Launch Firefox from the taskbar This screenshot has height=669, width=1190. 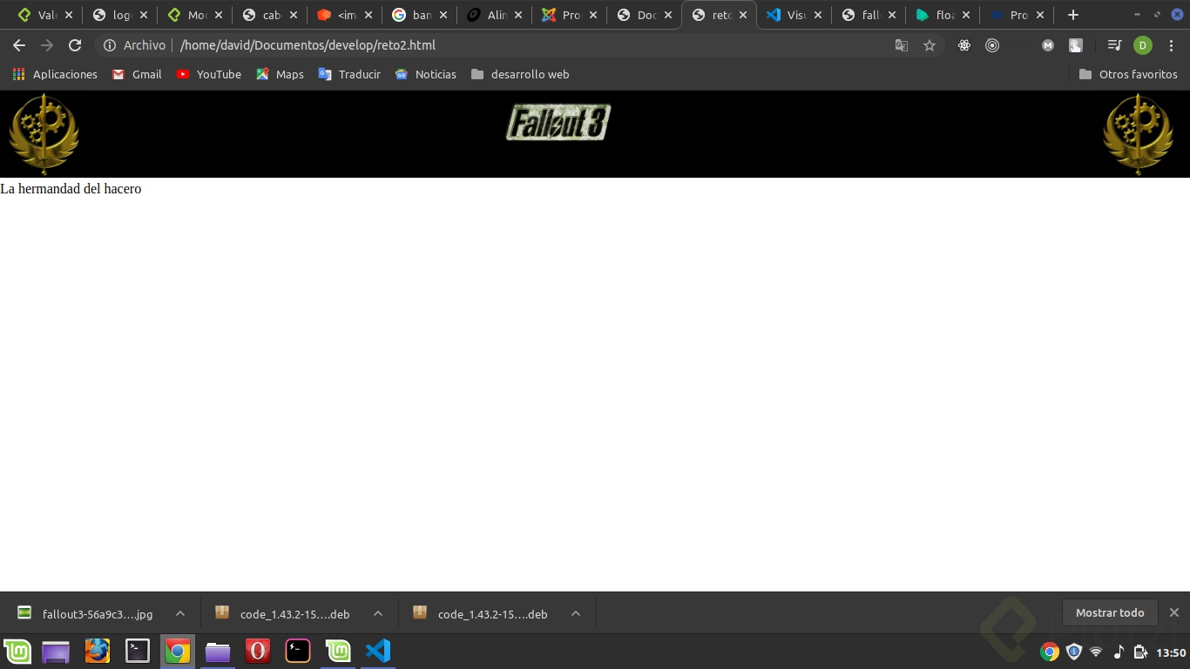[98, 652]
